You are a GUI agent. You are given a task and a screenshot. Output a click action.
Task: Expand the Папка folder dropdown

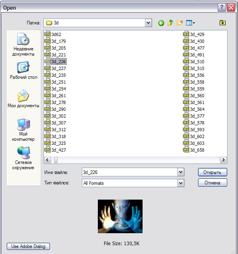pos(148,23)
